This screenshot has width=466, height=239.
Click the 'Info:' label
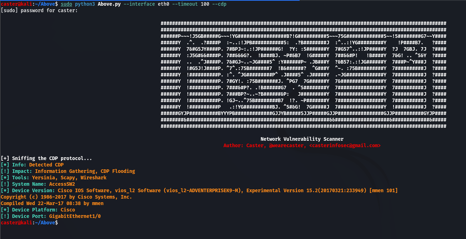(x=19, y=165)
